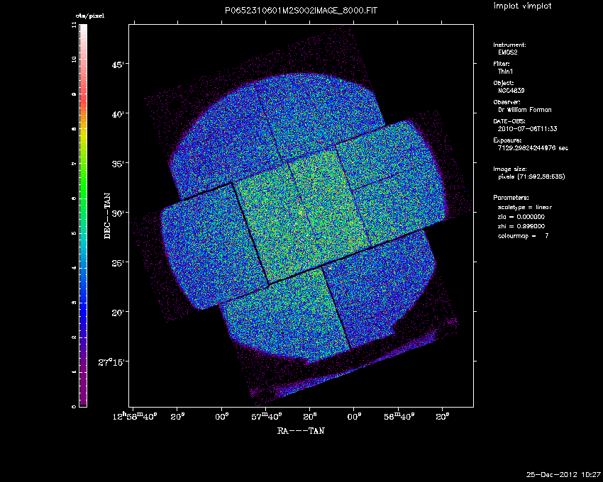Click the colorbar tick label 11
The height and width of the screenshot is (482, 603).
pyautogui.click(x=74, y=25)
